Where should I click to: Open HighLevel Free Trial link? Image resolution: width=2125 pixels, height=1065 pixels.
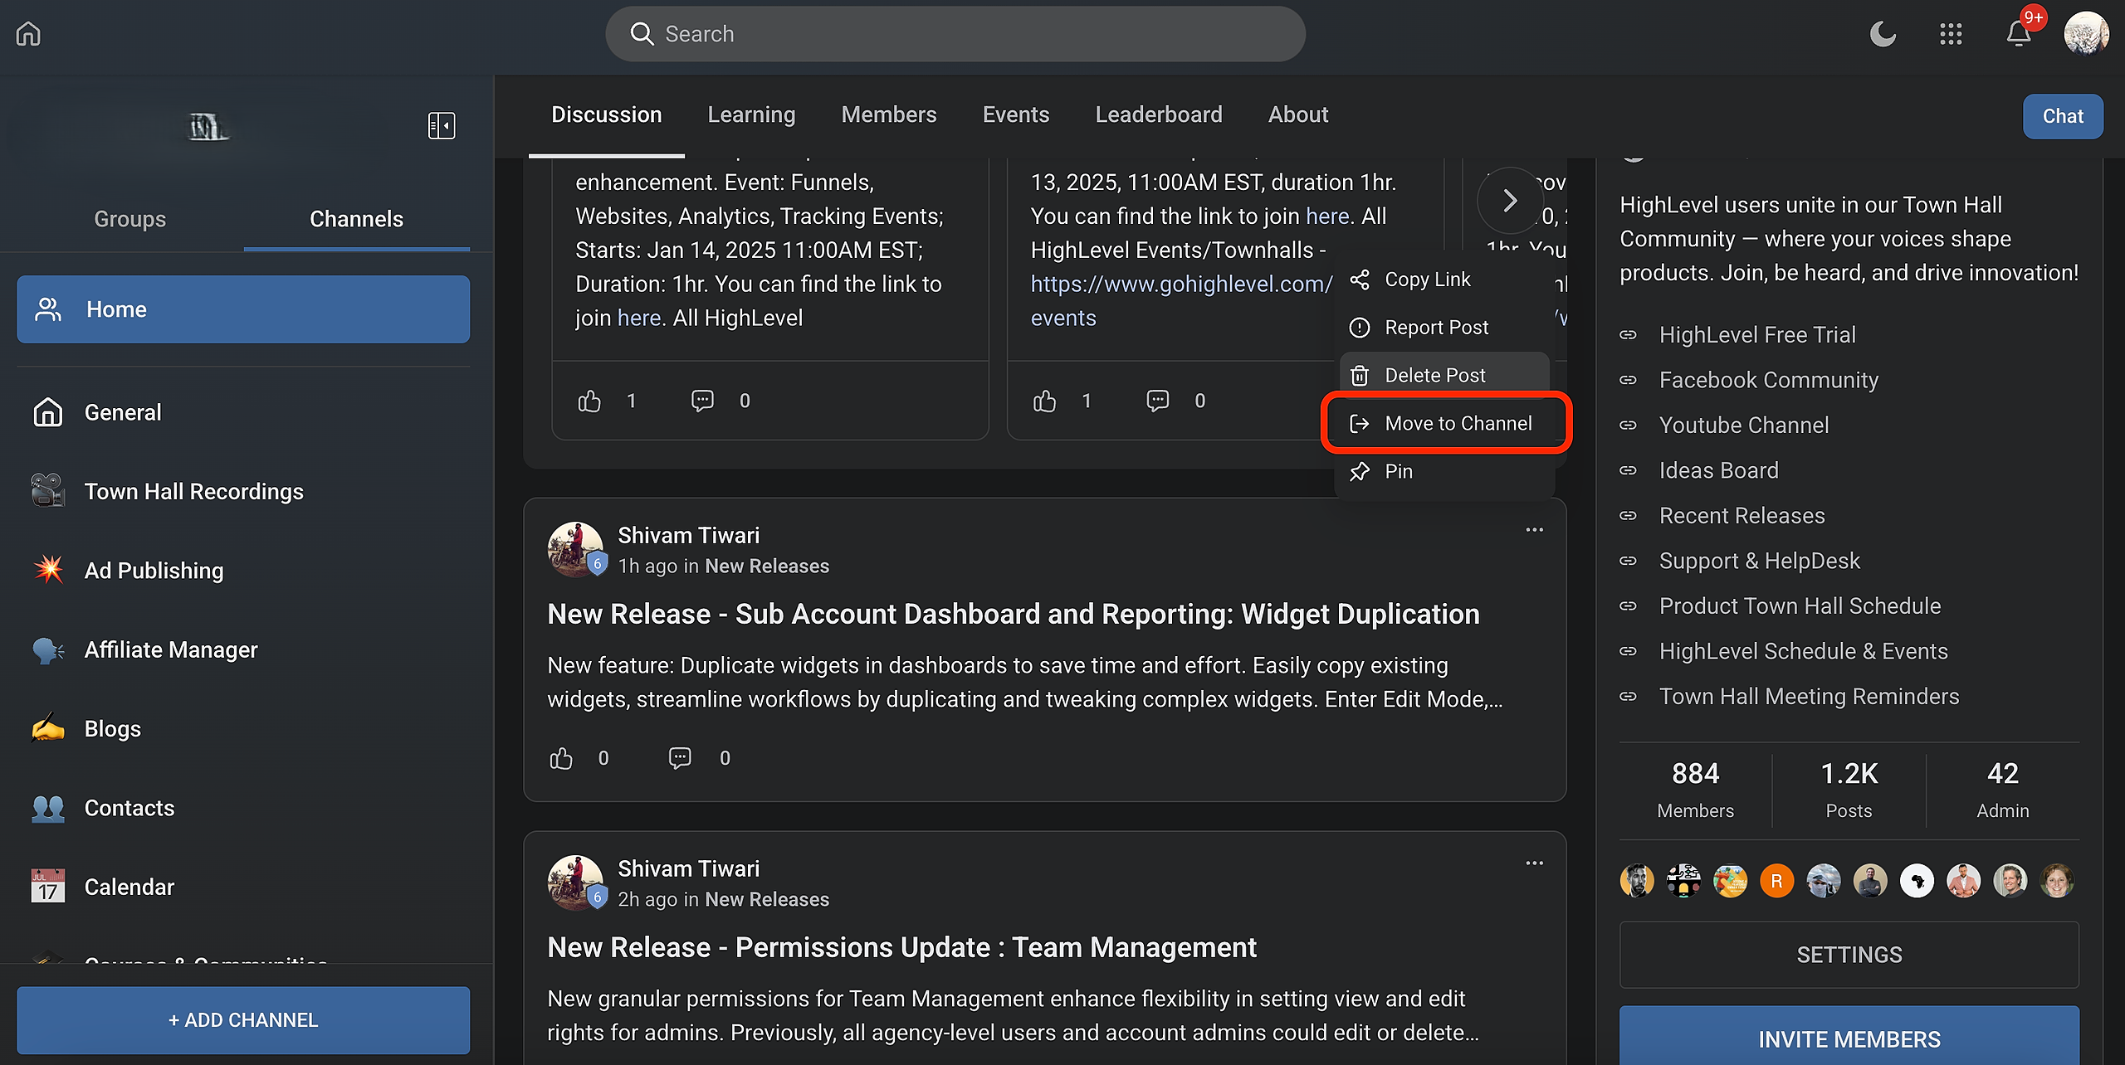pyautogui.click(x=1757, y=335)
